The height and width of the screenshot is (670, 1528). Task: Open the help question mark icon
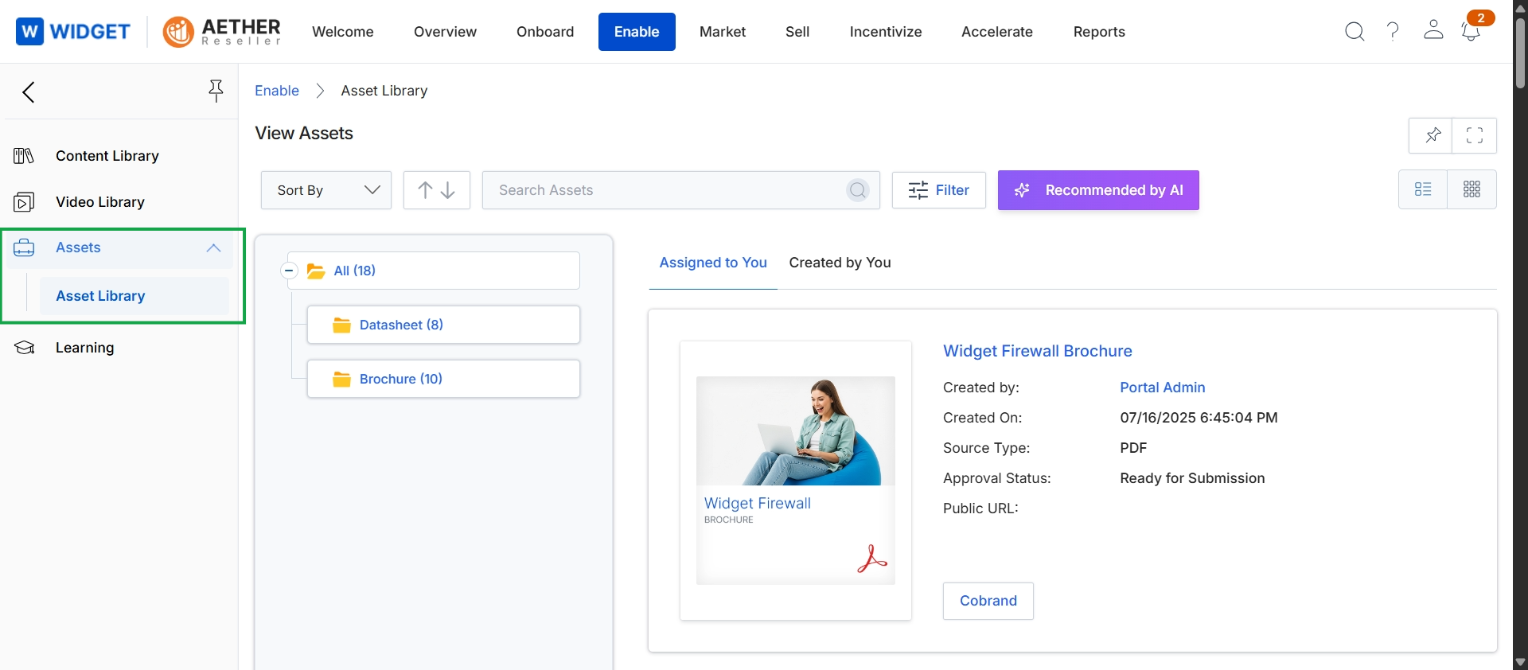[1393, 31]
